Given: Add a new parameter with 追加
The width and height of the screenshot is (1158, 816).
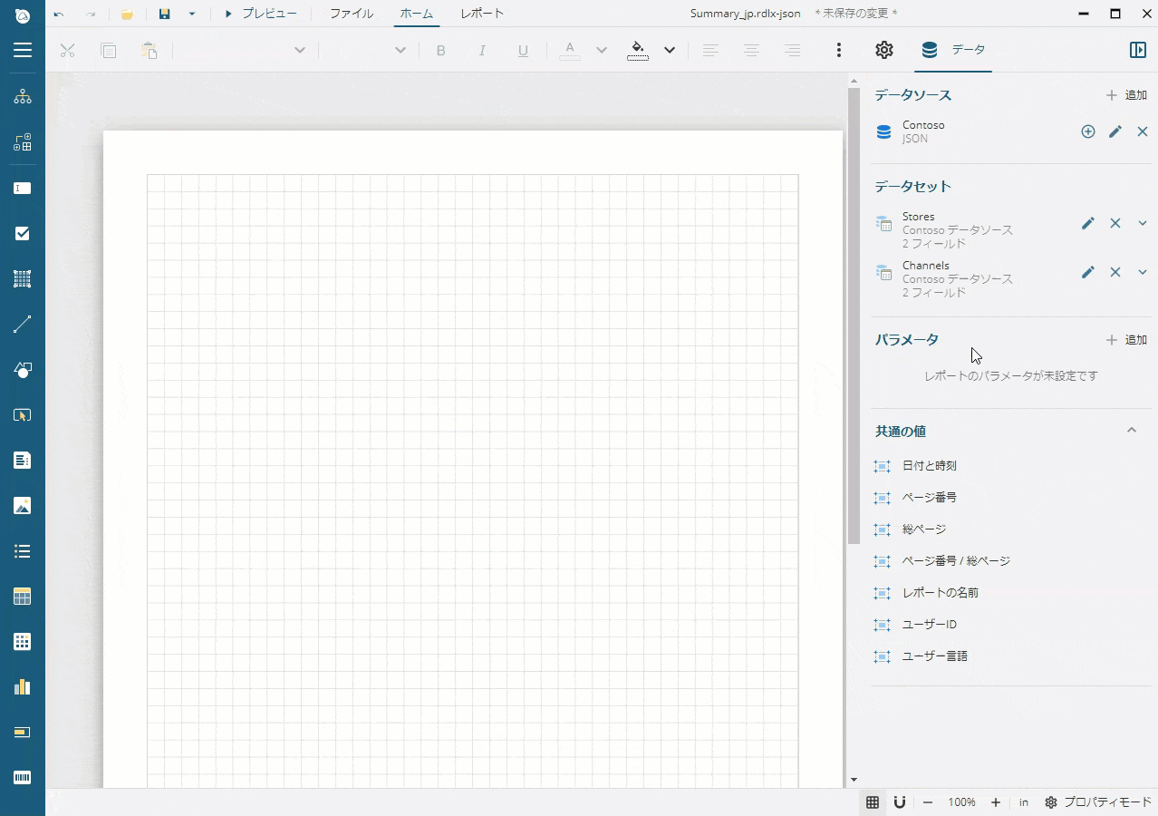Looking at the screenshot, I should click(x=1126, y=339).
